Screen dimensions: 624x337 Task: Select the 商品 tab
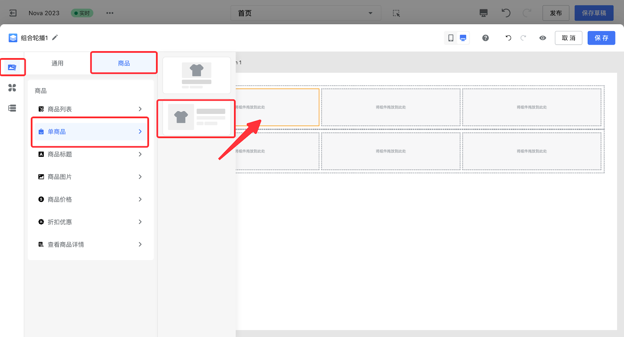[x=124, y=63]
